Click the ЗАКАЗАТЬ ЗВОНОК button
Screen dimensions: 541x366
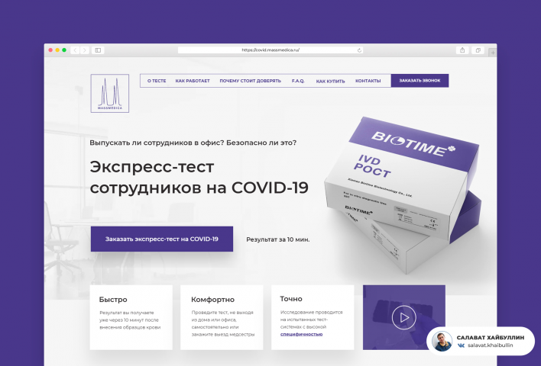tap(420, 81)
